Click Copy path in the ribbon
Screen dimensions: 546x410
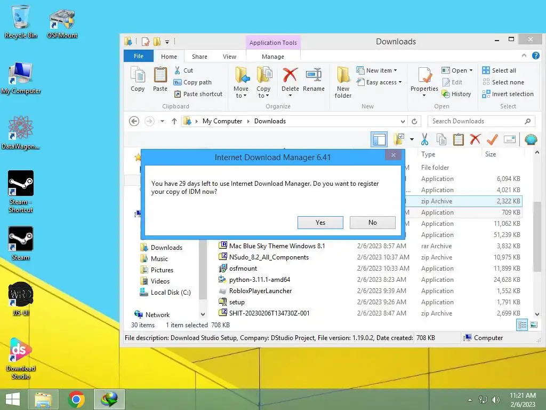pos(192,82)
